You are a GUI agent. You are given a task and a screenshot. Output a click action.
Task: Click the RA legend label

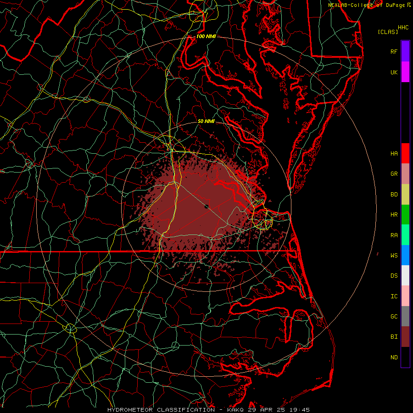pyautogui.click(x=394, y=235)
